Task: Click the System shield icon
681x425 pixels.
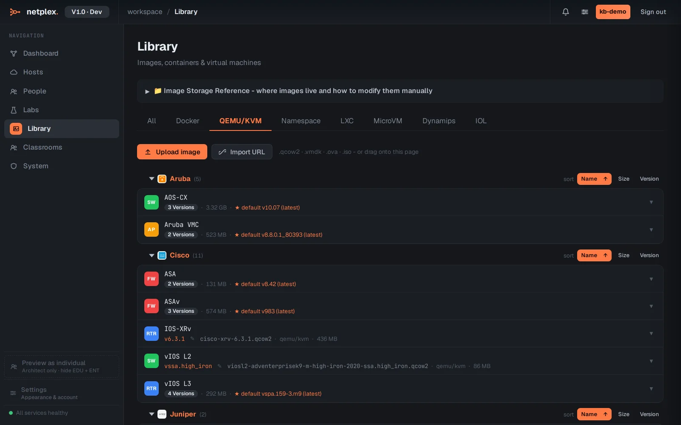Action: (14, 166)
